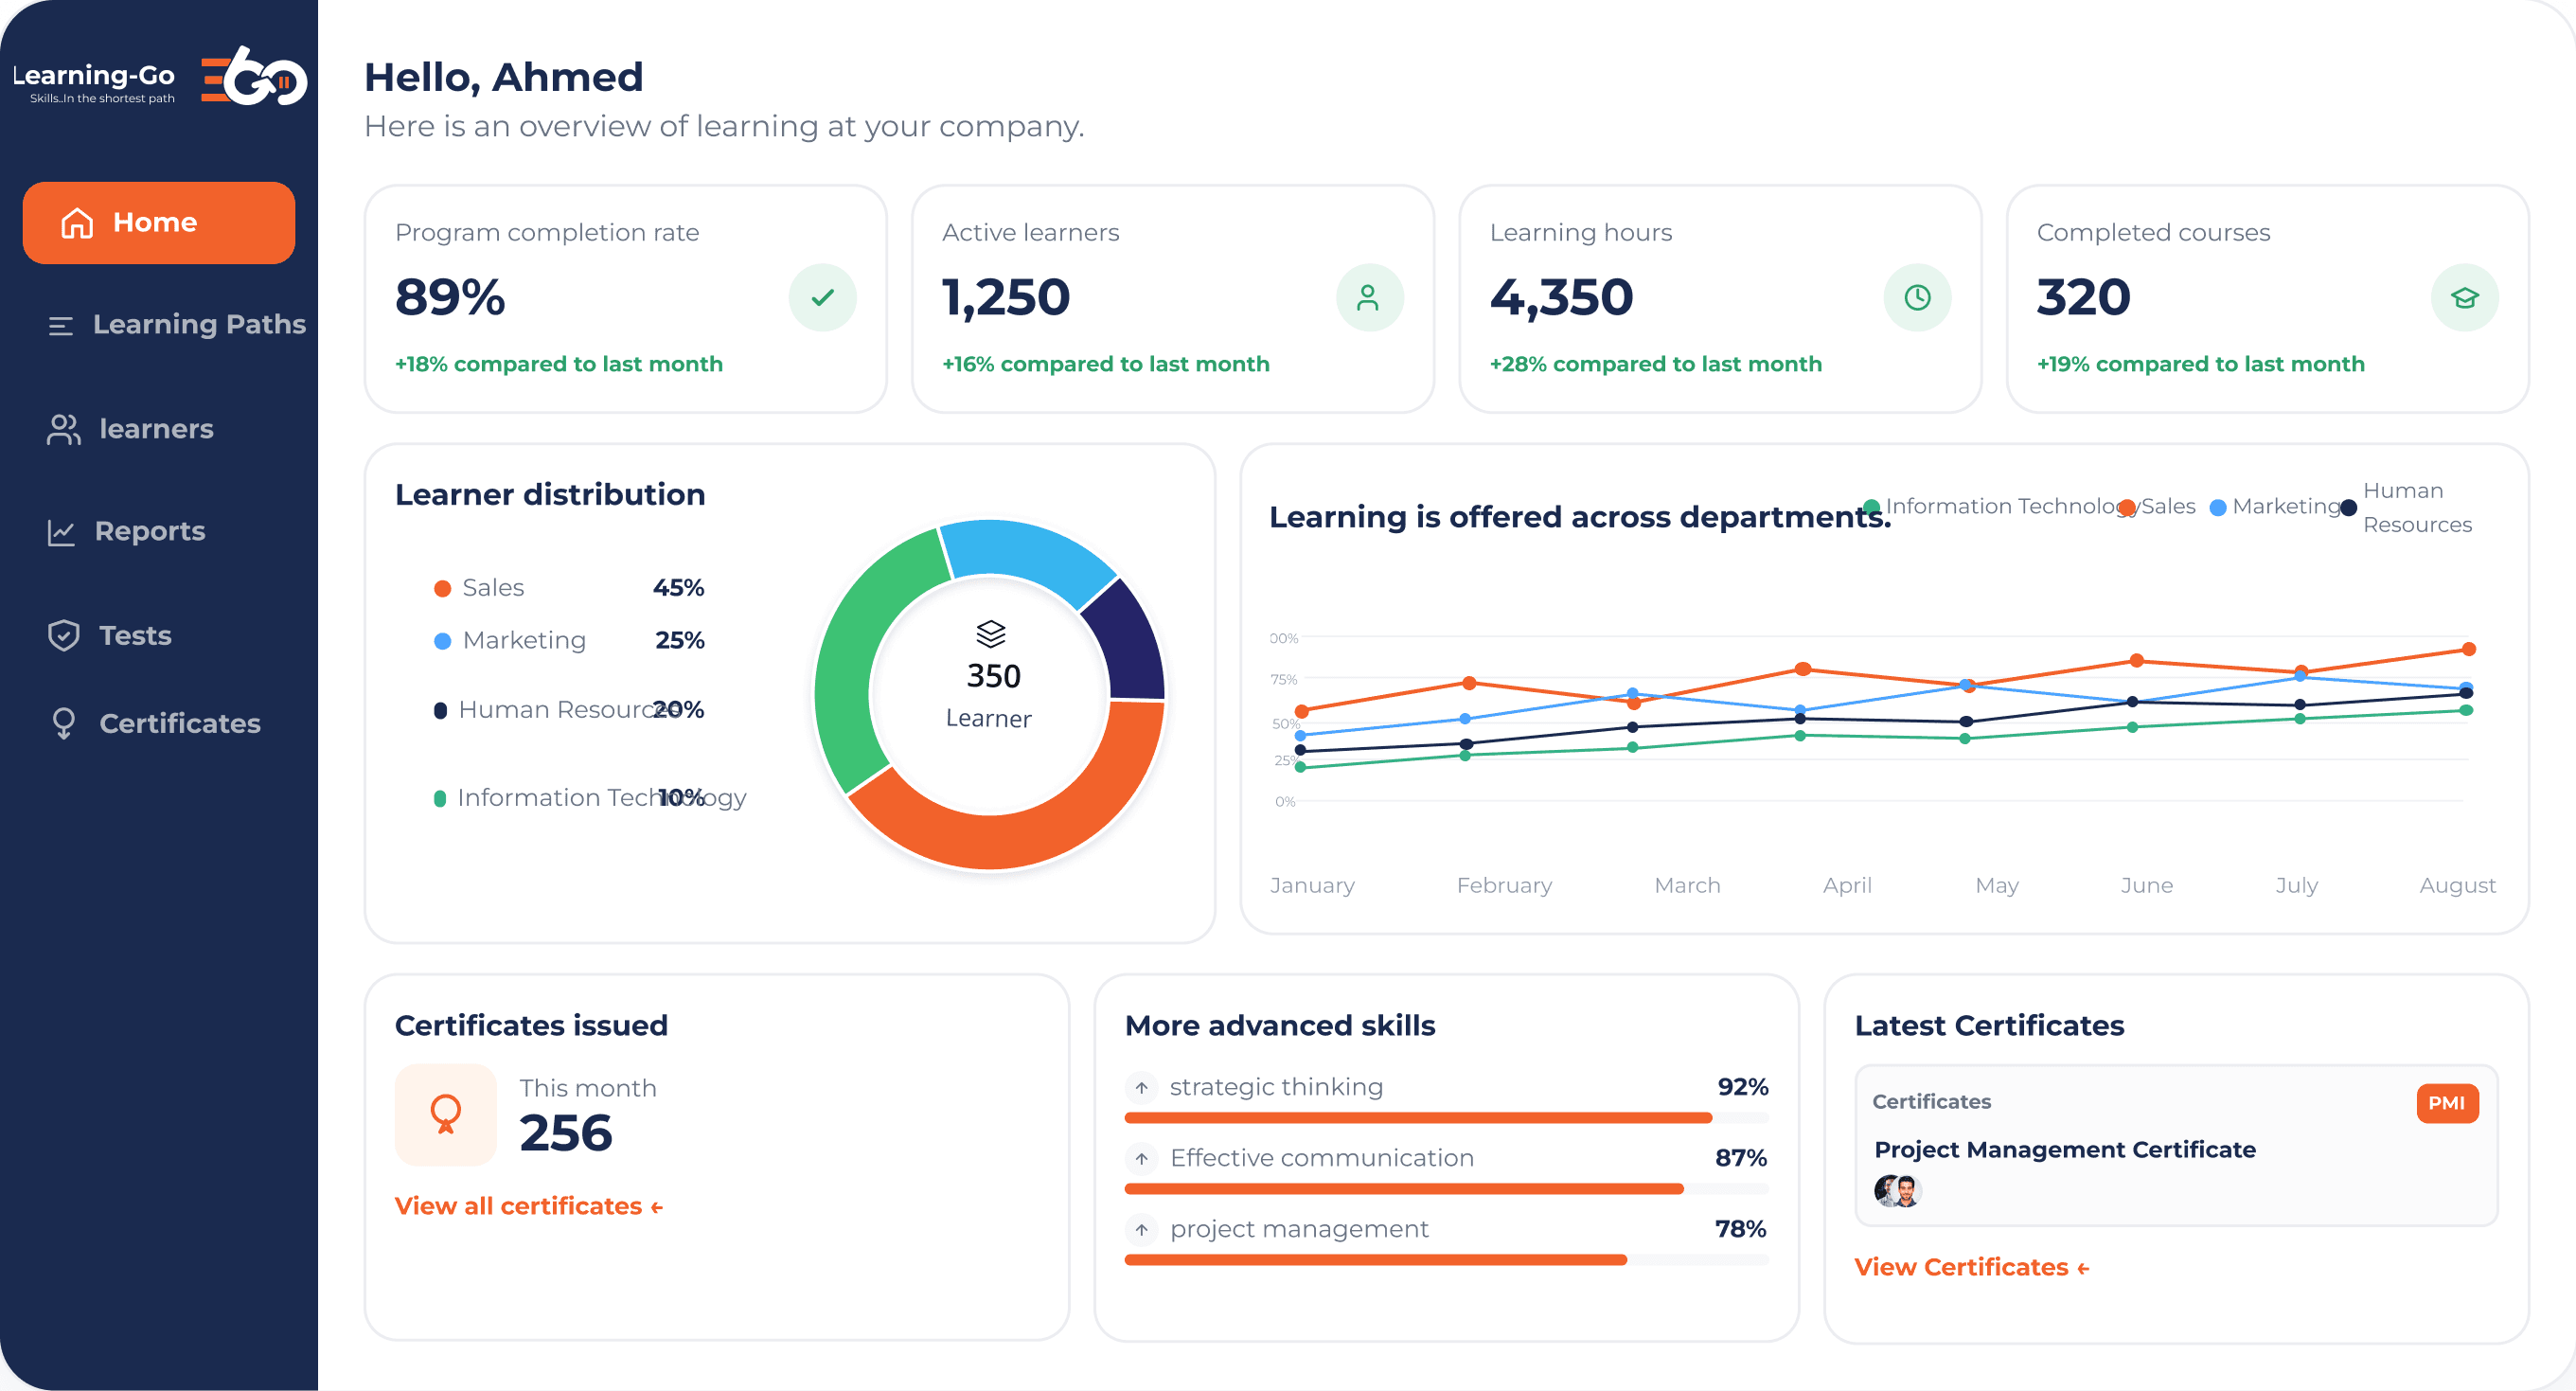
Task: Click the +28% compared to last month text
Action: click(1656, 365)
